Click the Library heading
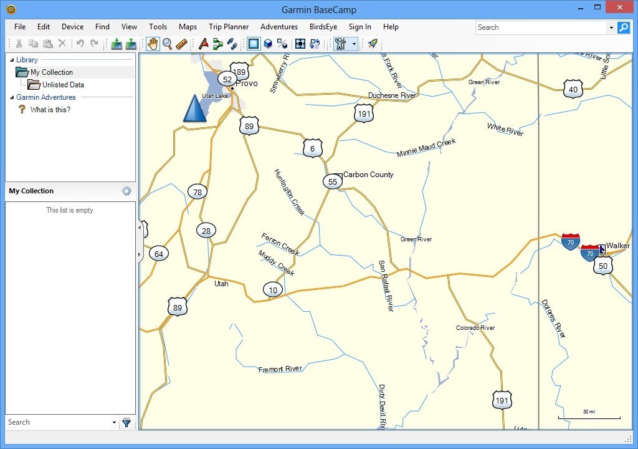638x449 pixels. 27,60
